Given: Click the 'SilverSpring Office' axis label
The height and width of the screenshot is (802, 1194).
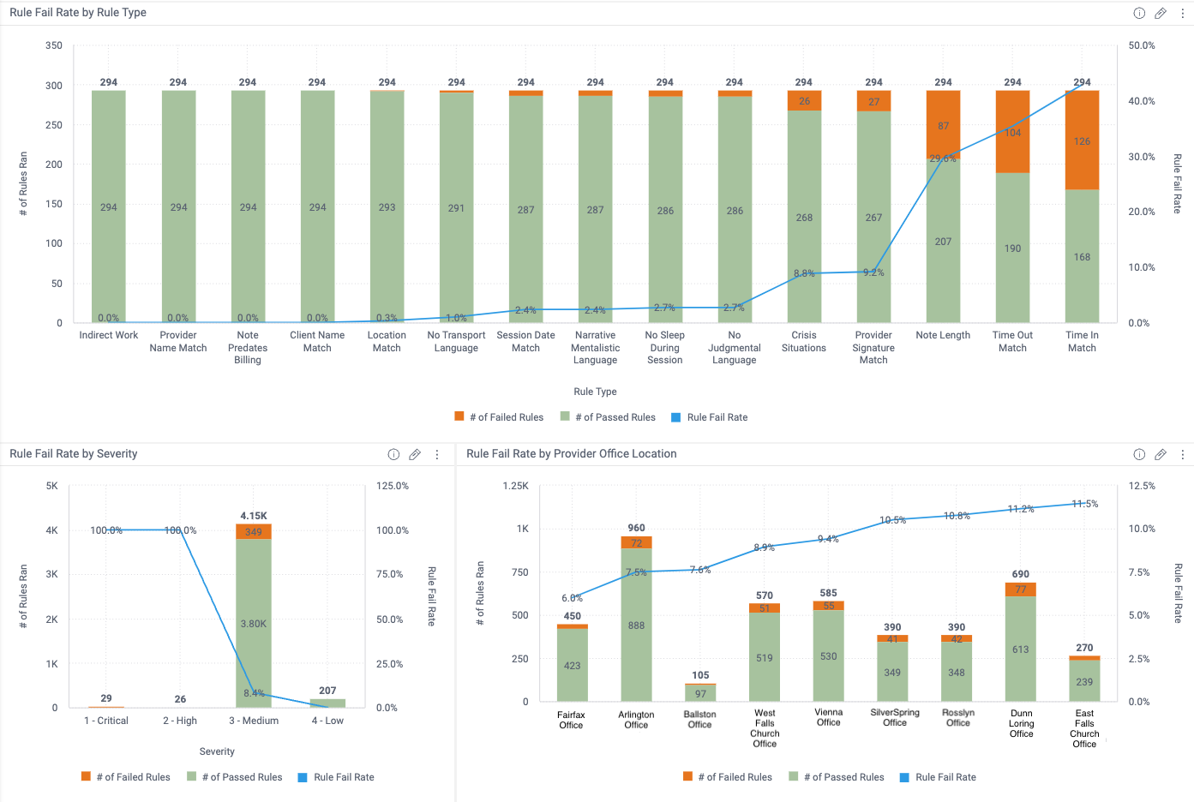Looking at the screenshot, I should [895, 717].
